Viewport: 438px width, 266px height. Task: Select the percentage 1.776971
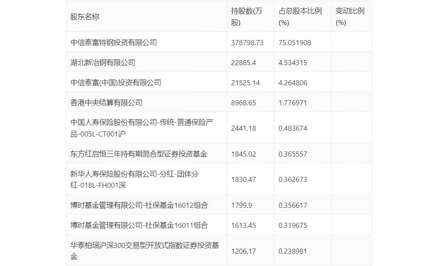point(293,103)
